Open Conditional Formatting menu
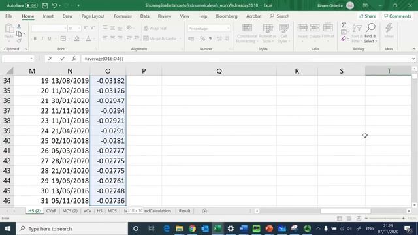The height and width of the screenshot is (235, 418). pos(247,33)
